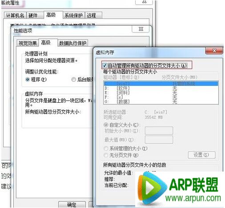The image size is (225, 208).
Task: Click the 35542 MB available space value
Action: point(154,117)
